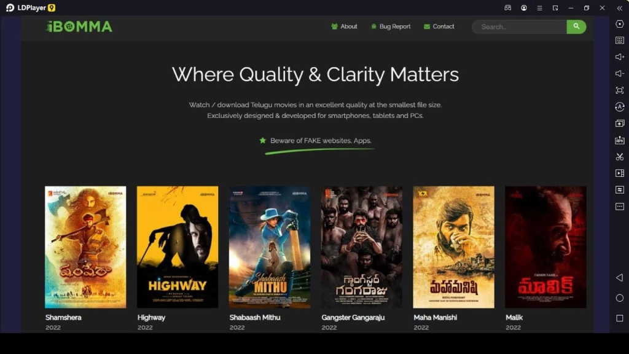Click the volume down icon
This screenshot has width=629, height=354.
[x=620, y=74]
